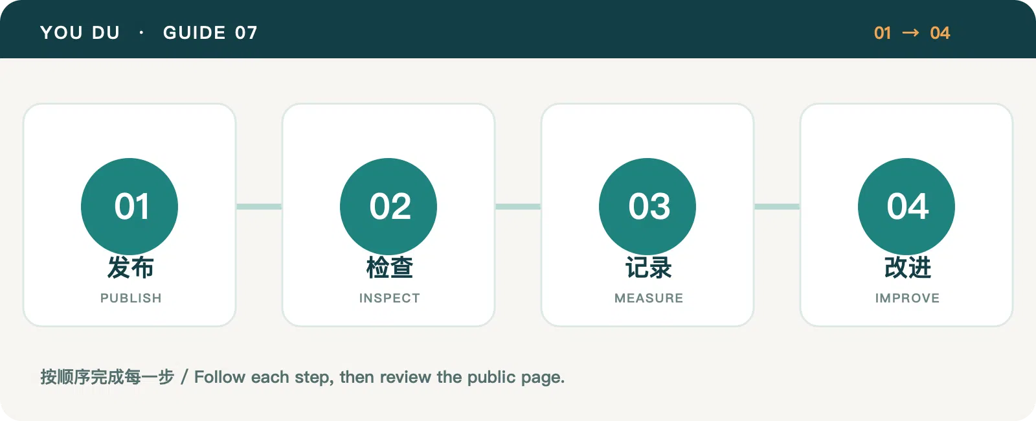This screenshot has height=421, width=1036.
Task: Click the orange arrow in header
Action: point(910,33)
